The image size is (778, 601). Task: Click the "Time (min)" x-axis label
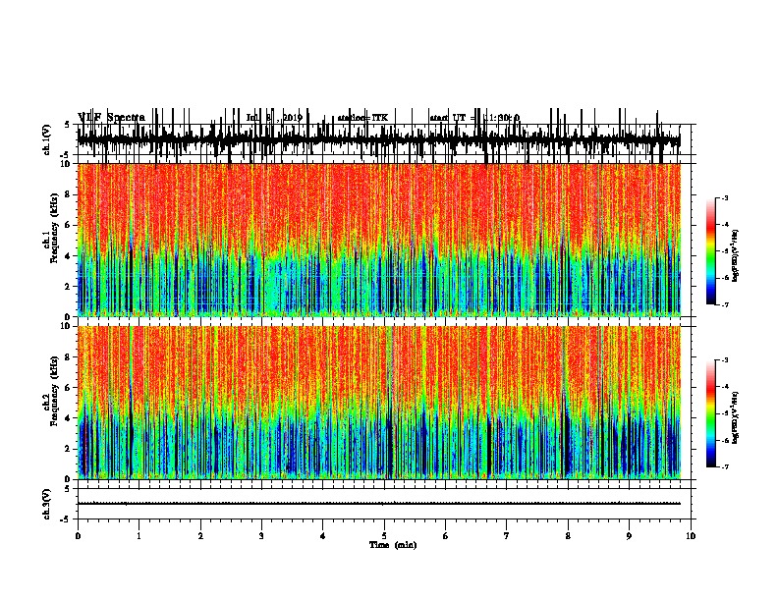393,545
